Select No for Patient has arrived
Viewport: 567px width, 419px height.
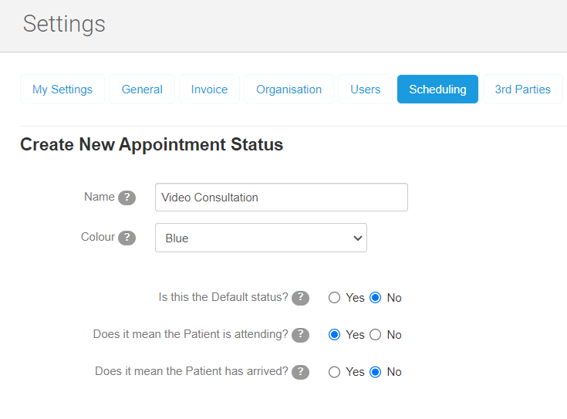tap(376, 372)
